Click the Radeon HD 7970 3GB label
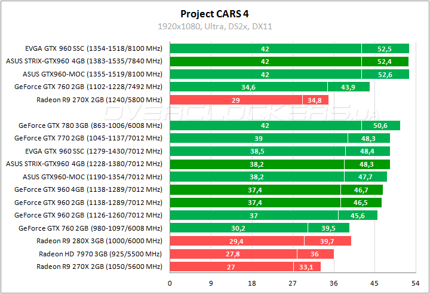Screen dimensions: 430x294 tap(100, 253)
